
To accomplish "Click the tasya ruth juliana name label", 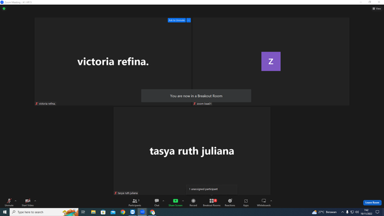I will (126, 193).
